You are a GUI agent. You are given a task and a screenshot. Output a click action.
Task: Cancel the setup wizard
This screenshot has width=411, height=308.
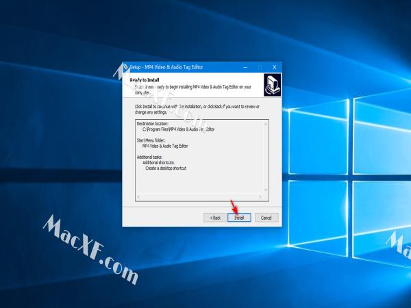(266, 217)
